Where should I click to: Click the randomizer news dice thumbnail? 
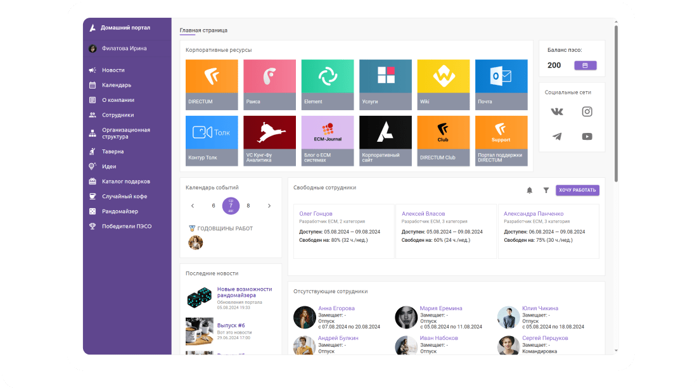199,297
